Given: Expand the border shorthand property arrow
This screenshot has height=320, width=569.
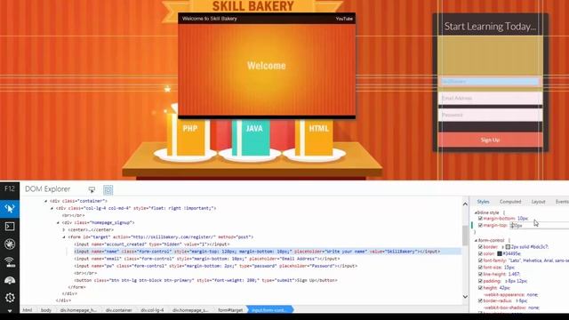Looking at the screenshot, I should [503, 247].
